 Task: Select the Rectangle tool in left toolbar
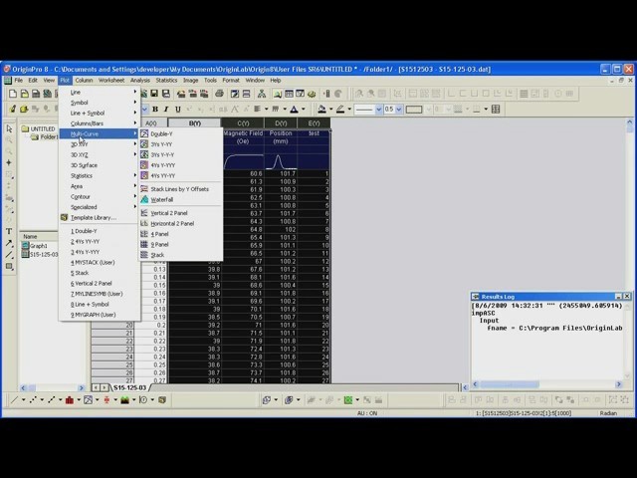pyautogui.click(x=9, y=267)
